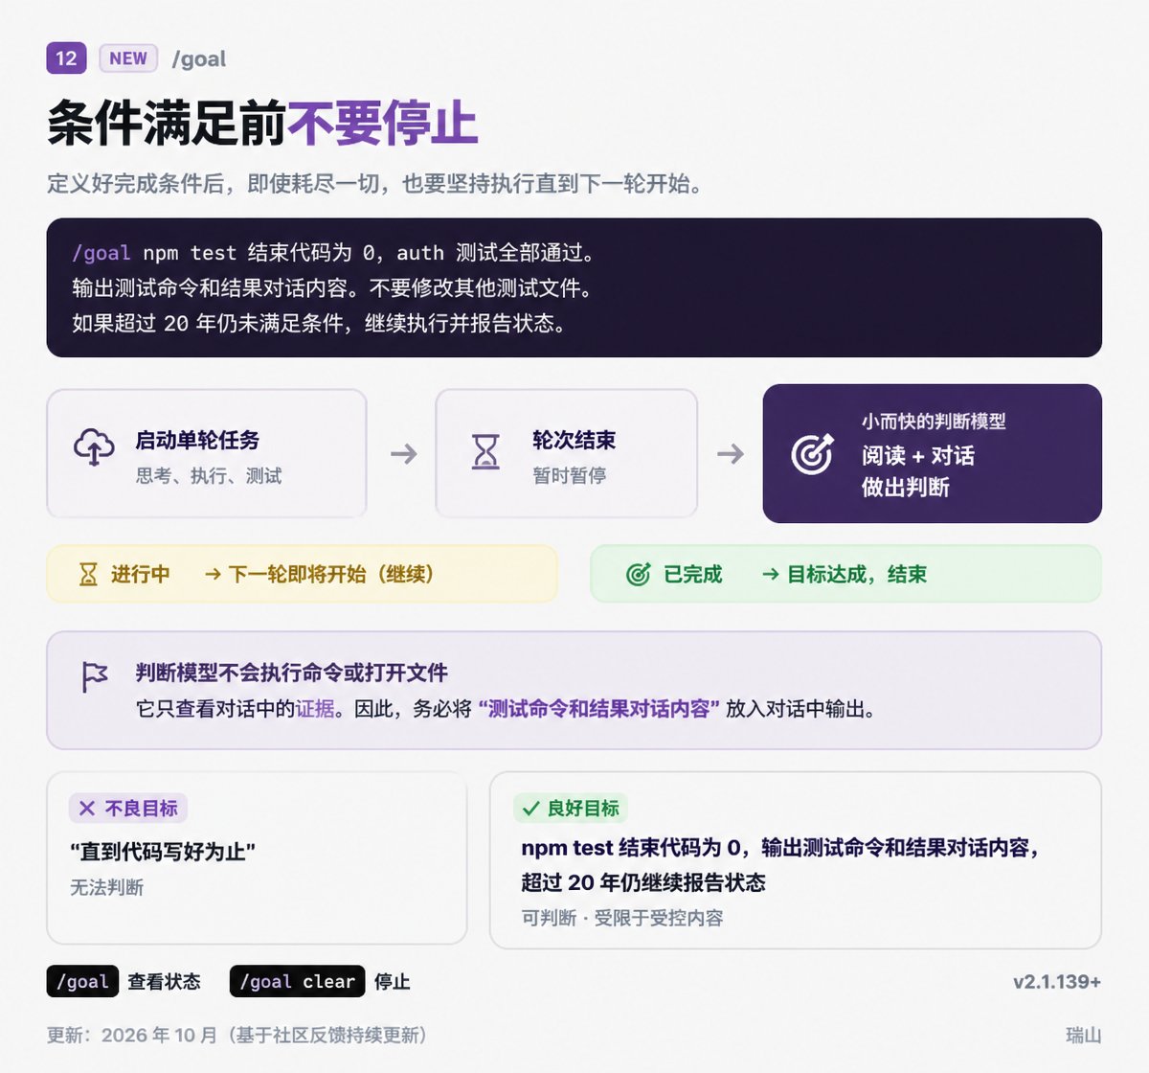Click the hourglass icon beside 进行中
1149x1073 pixels.
88,574
